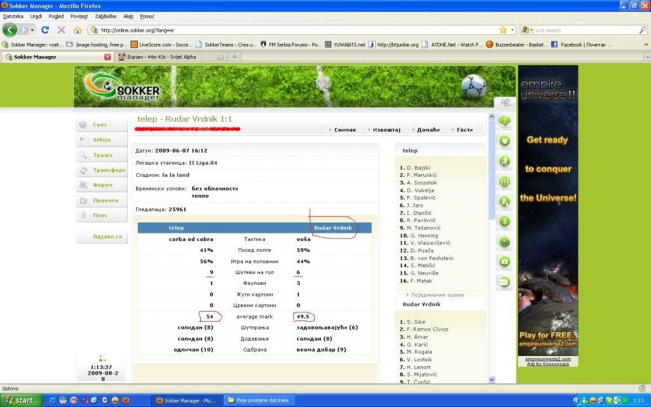
Task: Open the green player-with-ball icon
Action: tap(504, 161)
